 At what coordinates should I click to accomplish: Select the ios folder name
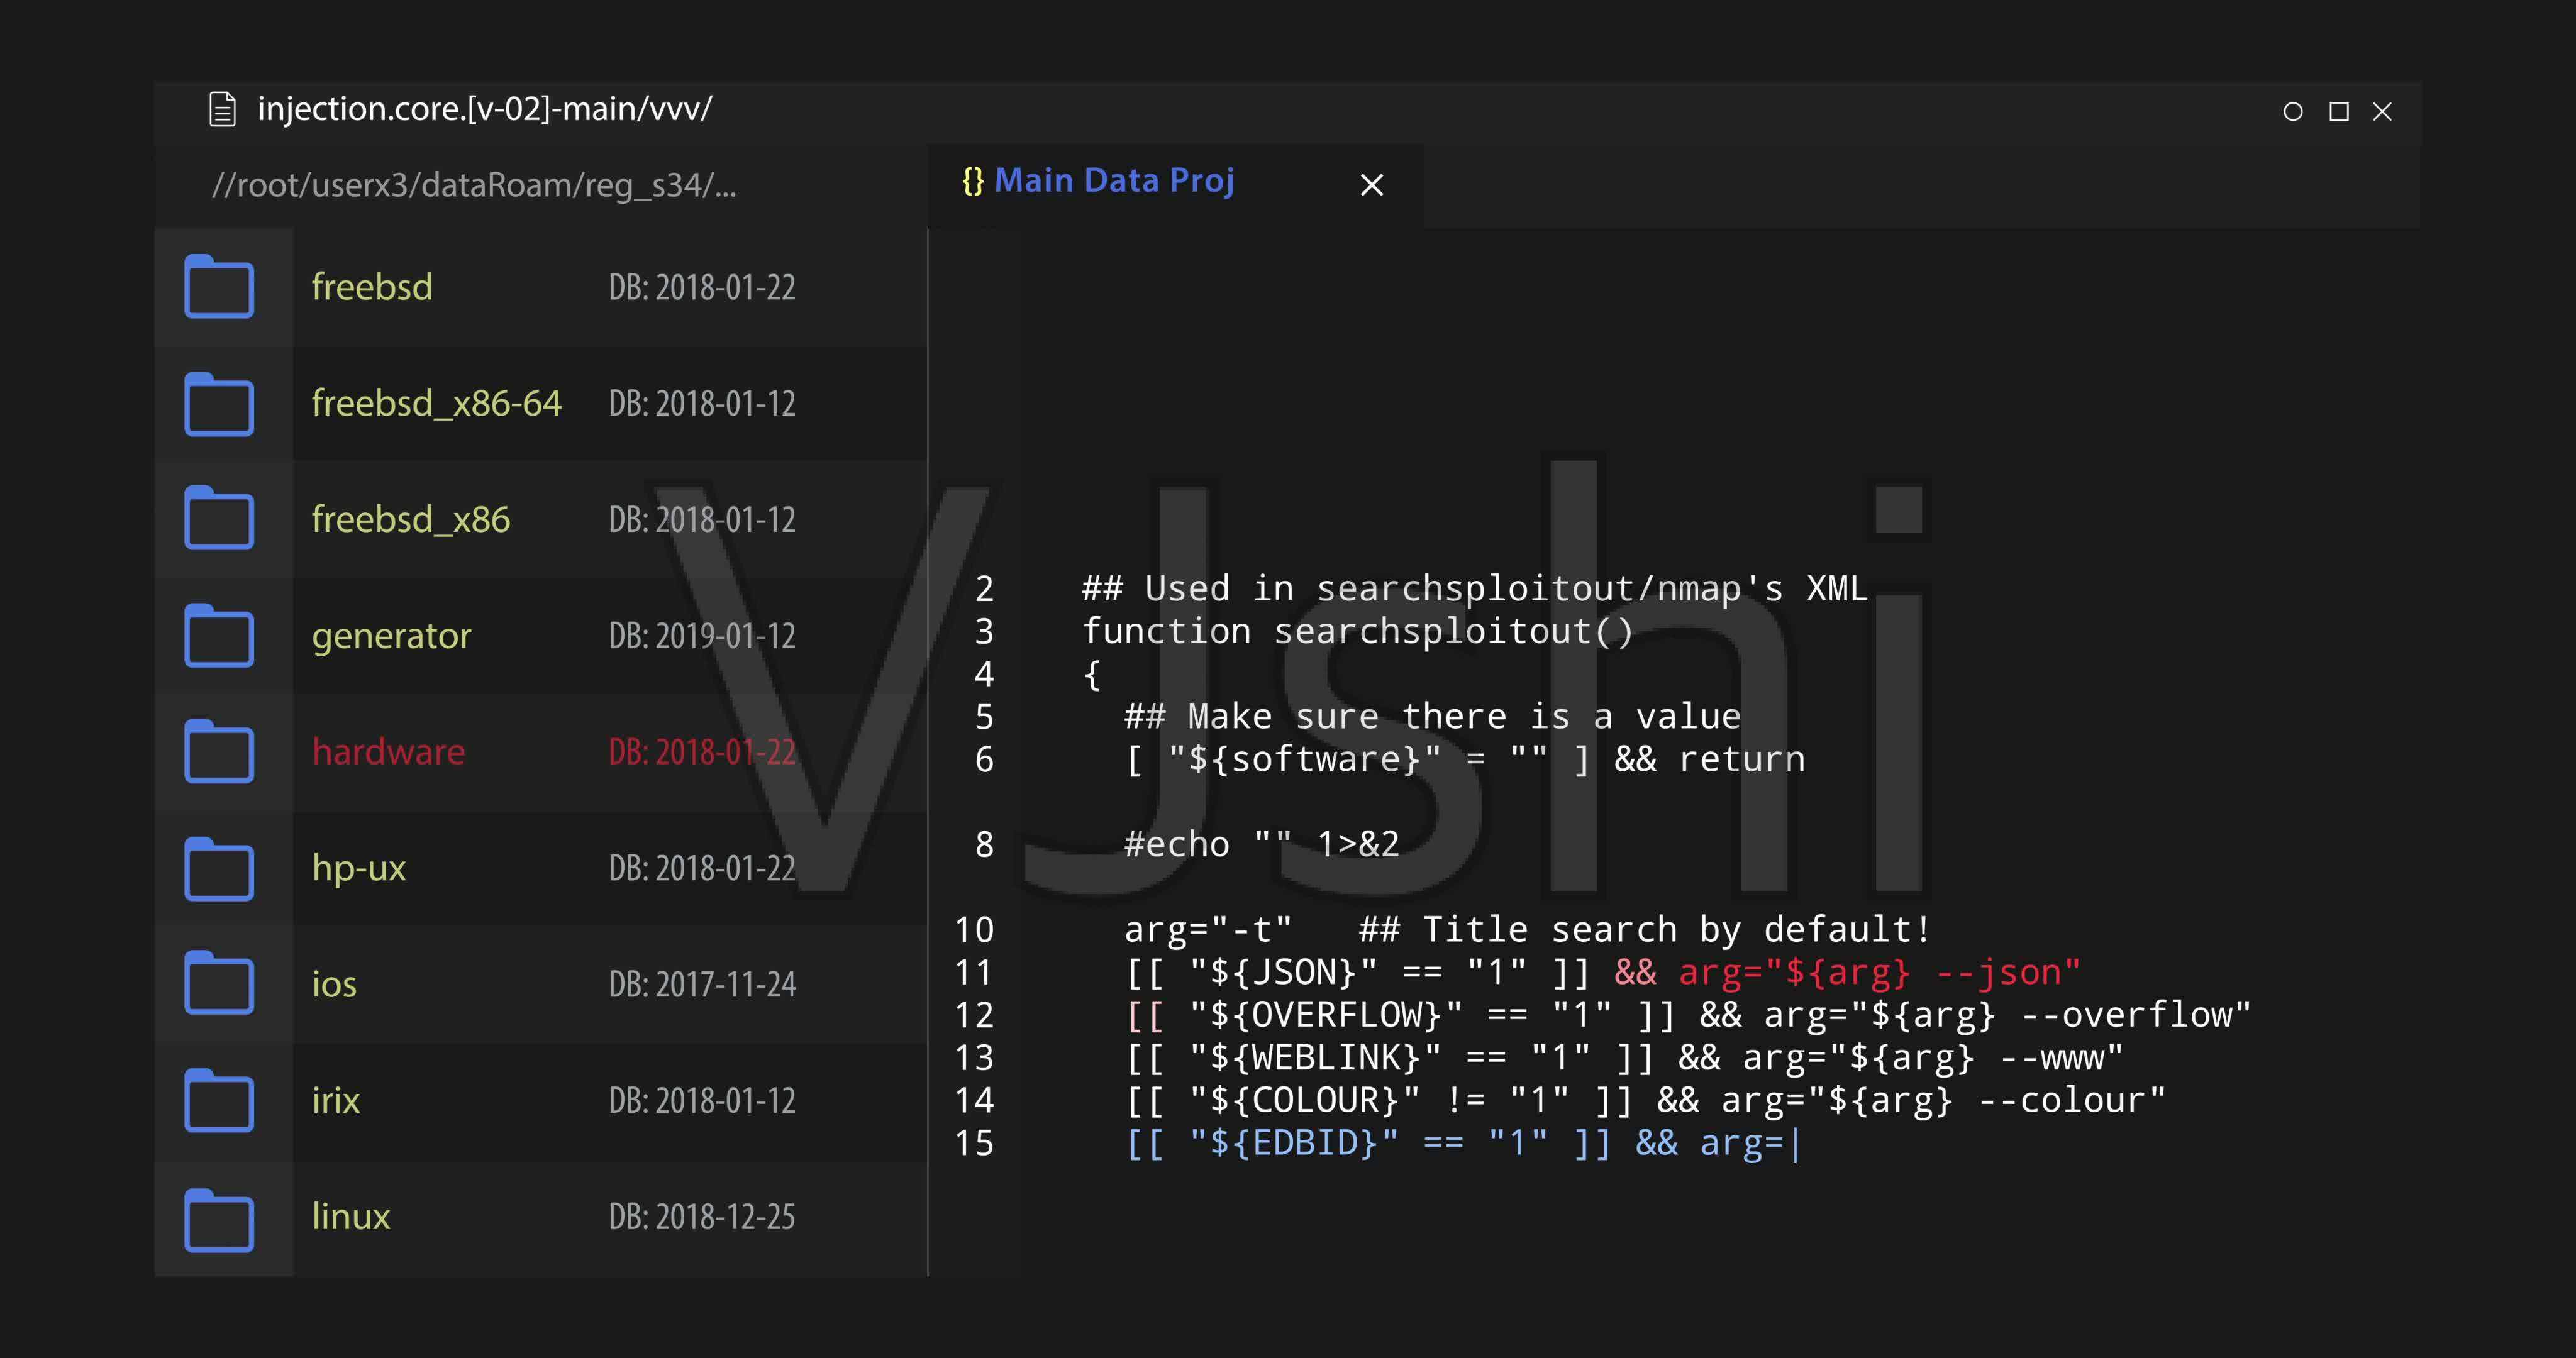click(x=334, y=984)
